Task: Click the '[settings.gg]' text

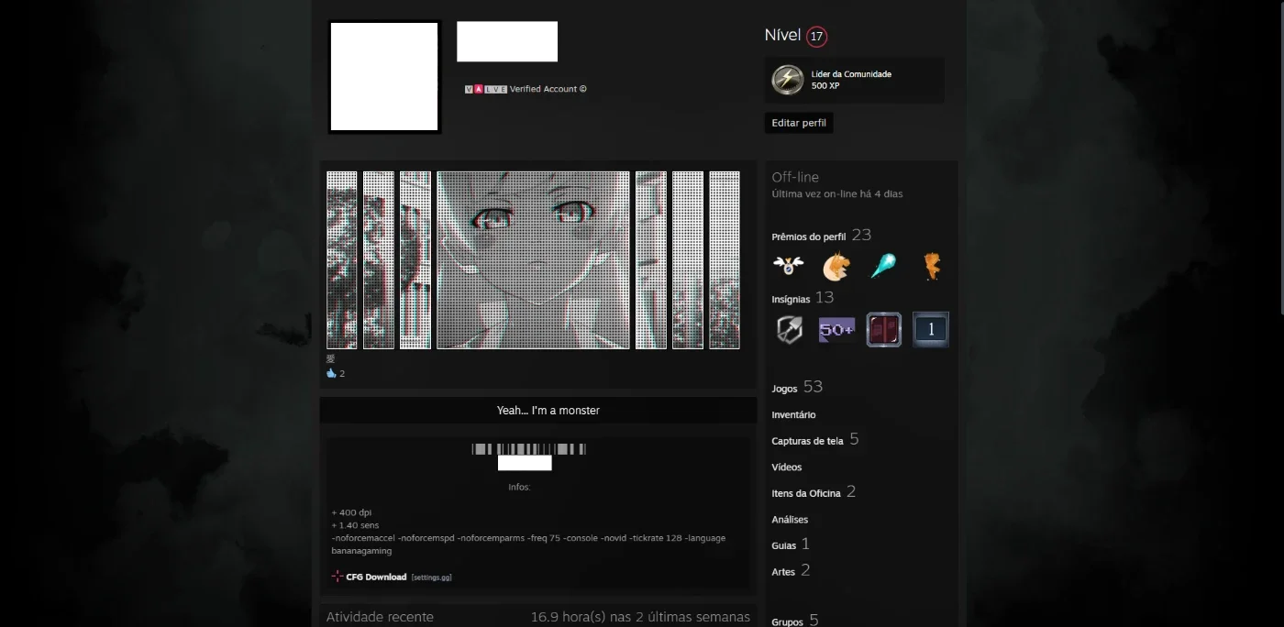Action: click(x=431, y=577)
